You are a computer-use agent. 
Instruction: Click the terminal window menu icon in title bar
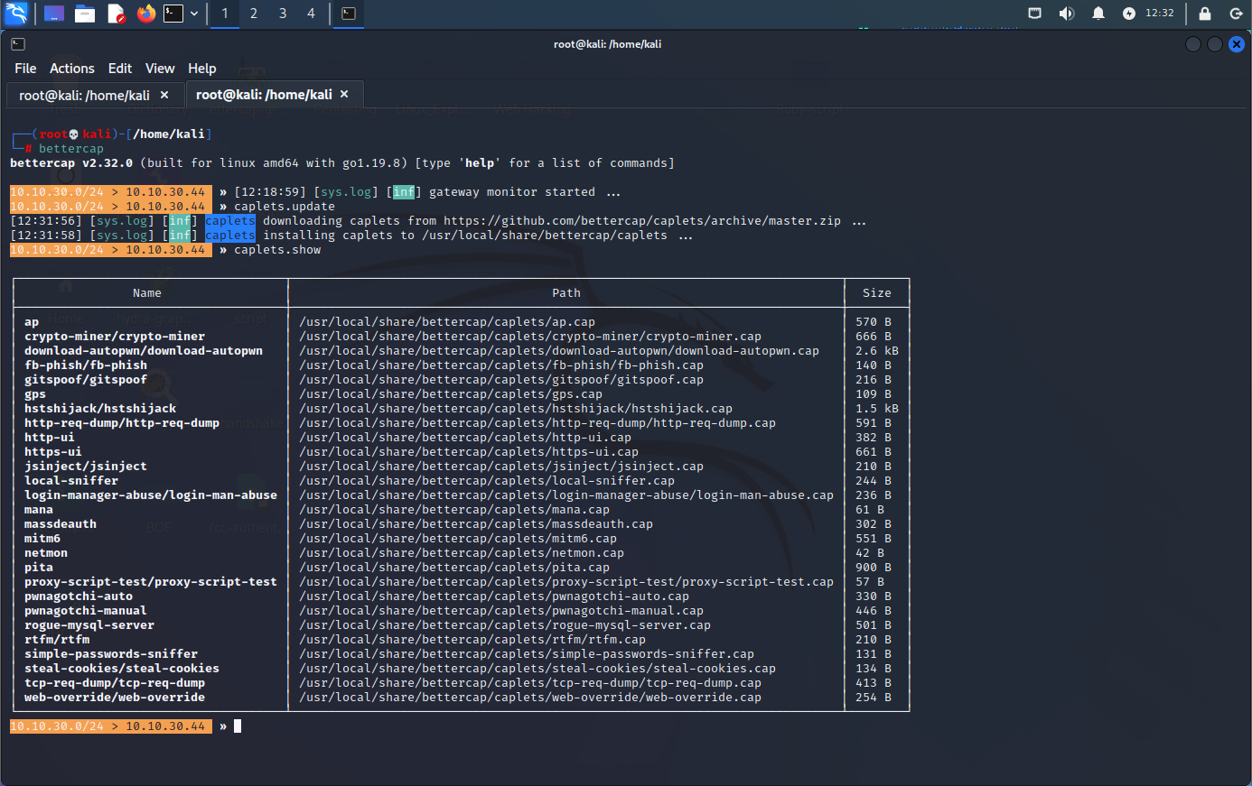[x=18, y=44]
